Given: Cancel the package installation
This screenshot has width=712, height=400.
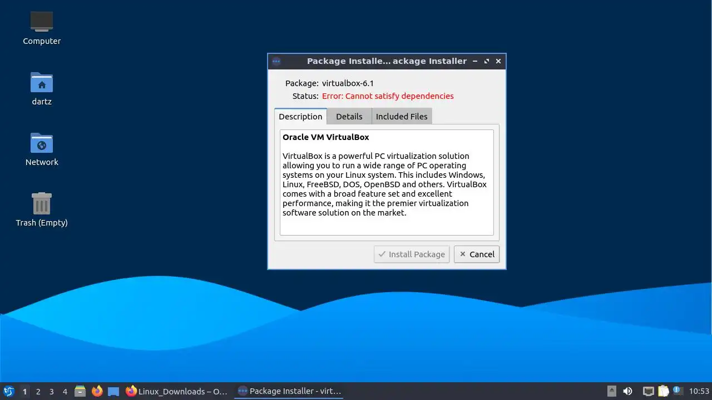Looking at the screenshot, I should pos(477,254).
